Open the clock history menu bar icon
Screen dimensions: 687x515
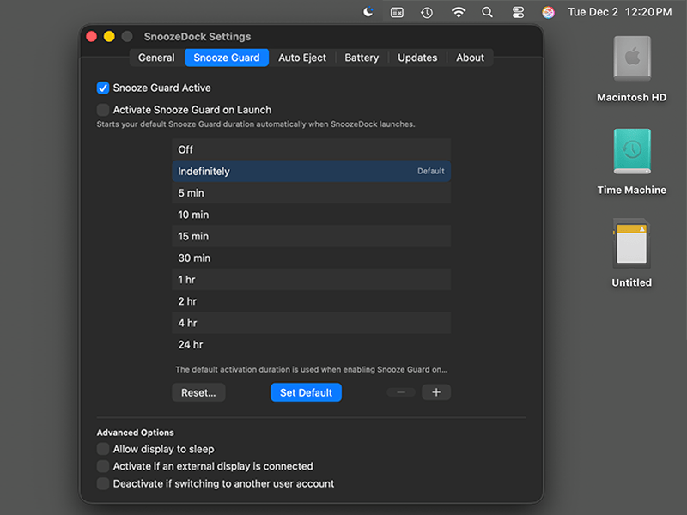427,11
